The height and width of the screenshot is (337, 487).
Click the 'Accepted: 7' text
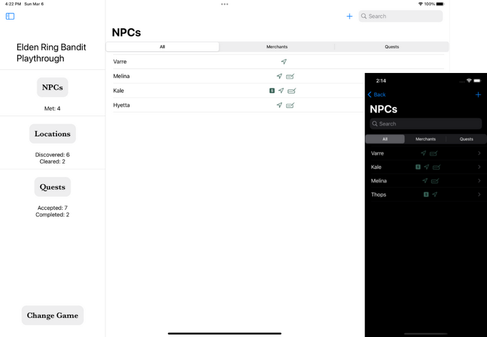tap(52, 208)
